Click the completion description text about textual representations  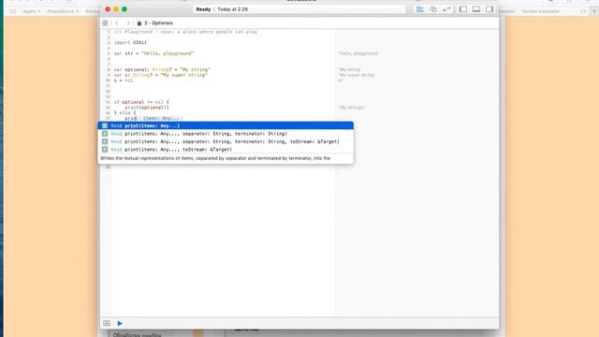coord(215,158)
